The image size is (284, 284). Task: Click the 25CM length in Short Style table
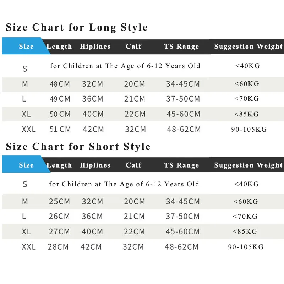click(x=60, y=202)
